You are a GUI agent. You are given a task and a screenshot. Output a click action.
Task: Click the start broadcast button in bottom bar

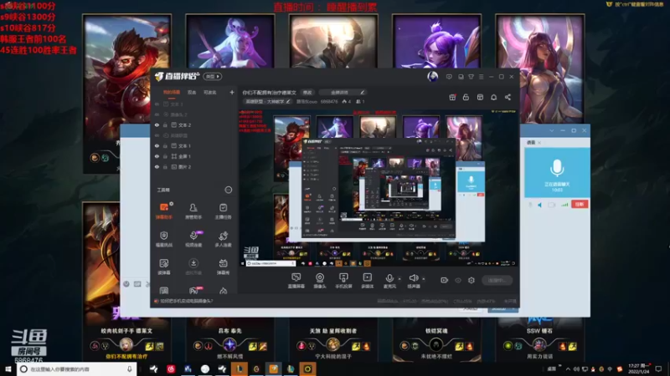(x=497, y=280)
